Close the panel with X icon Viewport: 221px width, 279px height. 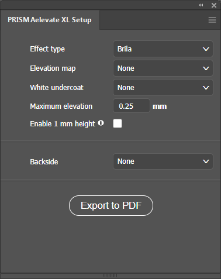(214, 5)
